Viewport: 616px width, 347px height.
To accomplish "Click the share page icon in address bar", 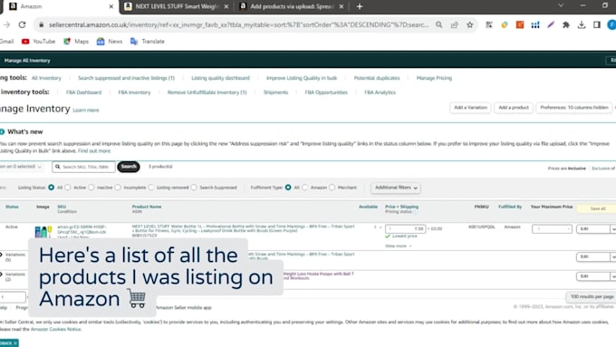I will pos(455,24).
